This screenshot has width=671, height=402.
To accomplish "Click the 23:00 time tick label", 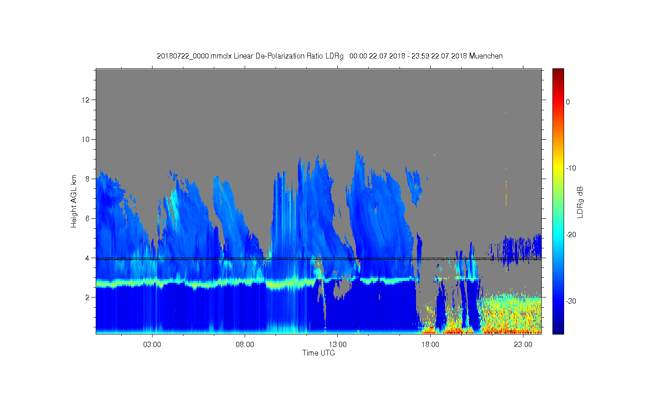I will (523, 345).
